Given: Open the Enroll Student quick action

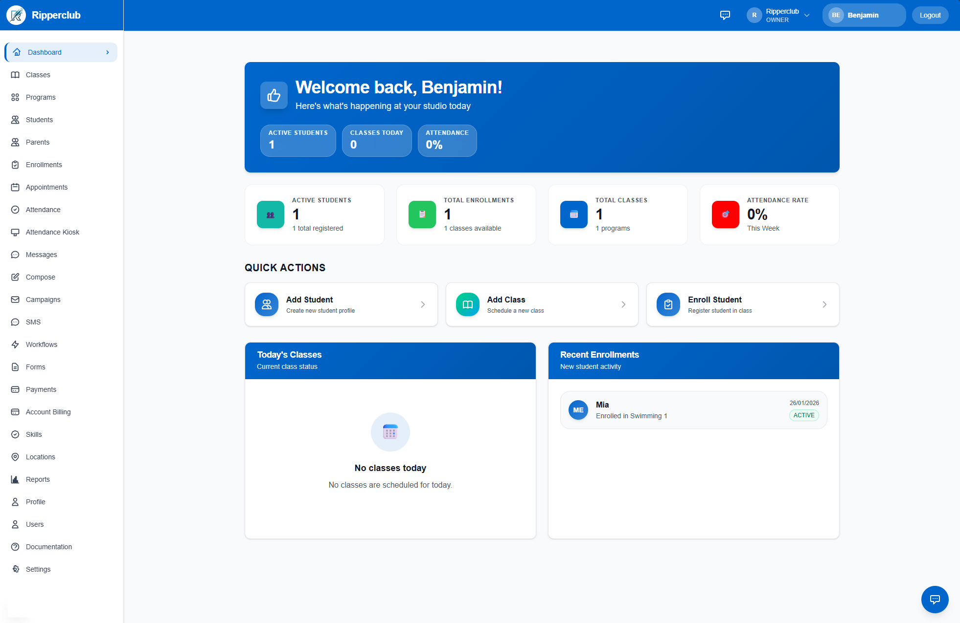Looking at the screenshot, I should coord(742,304).
